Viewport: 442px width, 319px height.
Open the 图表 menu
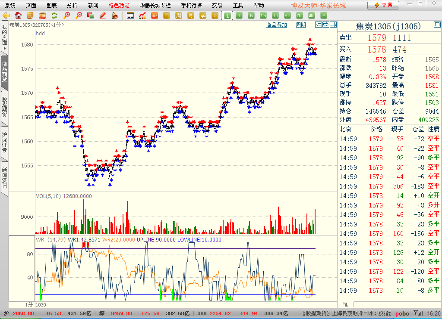[52, 5]
